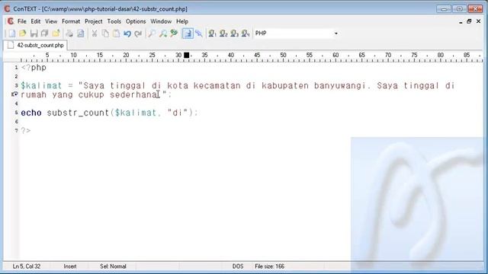This screenshot has height=274, width=488.
Task: Paste clipboard using the Paste icon
Action: (116, 33)
